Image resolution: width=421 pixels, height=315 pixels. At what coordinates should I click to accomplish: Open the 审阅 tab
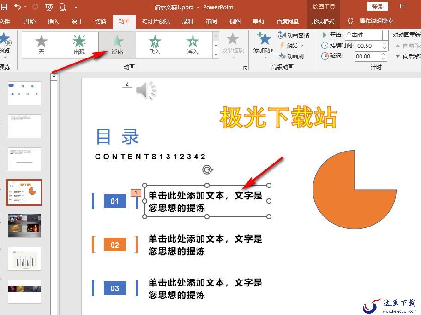tap(211, 22)
